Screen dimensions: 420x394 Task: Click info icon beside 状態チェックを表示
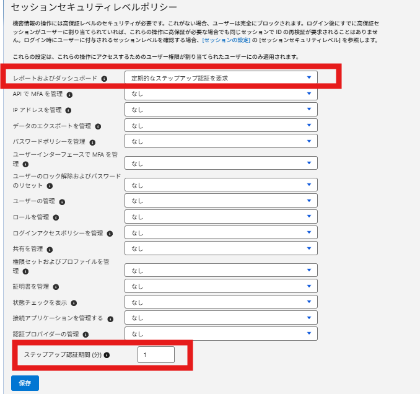[x=74, y=303]
